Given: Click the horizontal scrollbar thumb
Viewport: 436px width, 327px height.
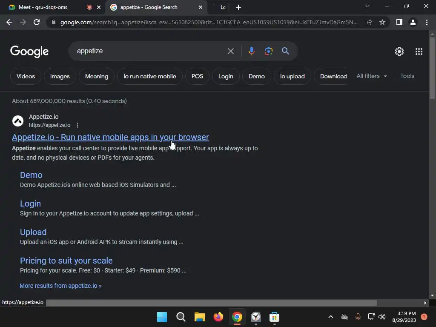Looking at the screenshot, I should (x=211, y=303).
